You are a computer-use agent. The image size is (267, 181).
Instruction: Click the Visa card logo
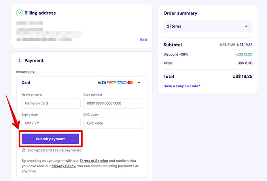pos(102,82)
